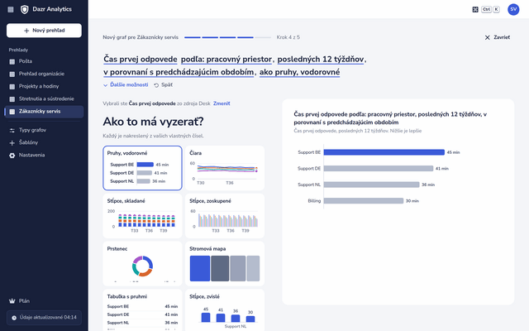Click the Plán crown icon
Screen dimensions: 529x331
(12, 301)
